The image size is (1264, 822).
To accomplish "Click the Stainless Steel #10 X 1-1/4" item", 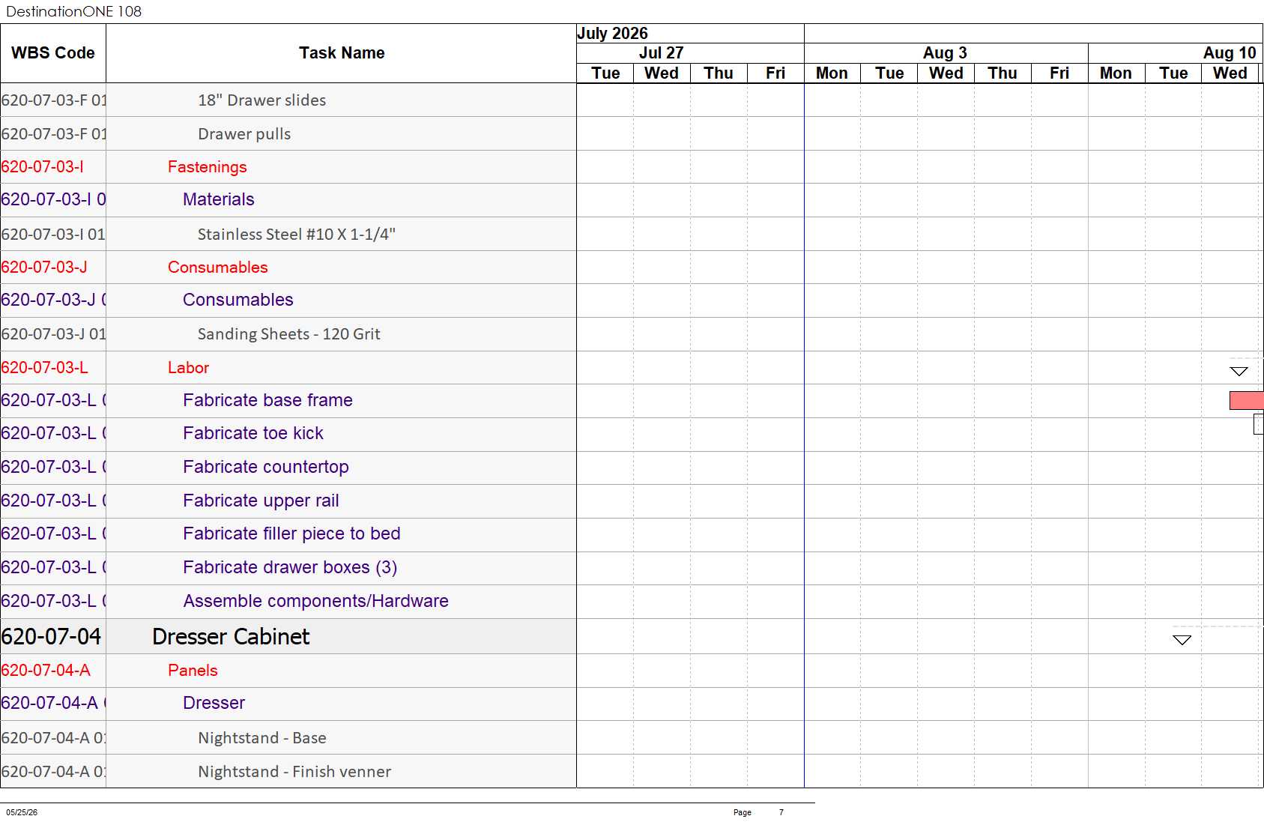I will (297, 235).
